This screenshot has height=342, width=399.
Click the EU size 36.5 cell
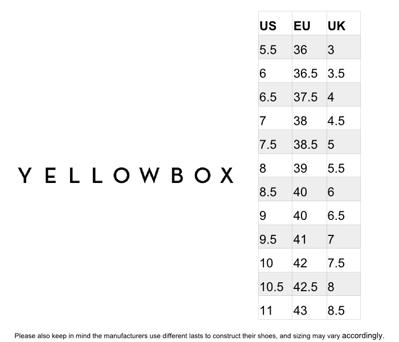coord(310,71)
